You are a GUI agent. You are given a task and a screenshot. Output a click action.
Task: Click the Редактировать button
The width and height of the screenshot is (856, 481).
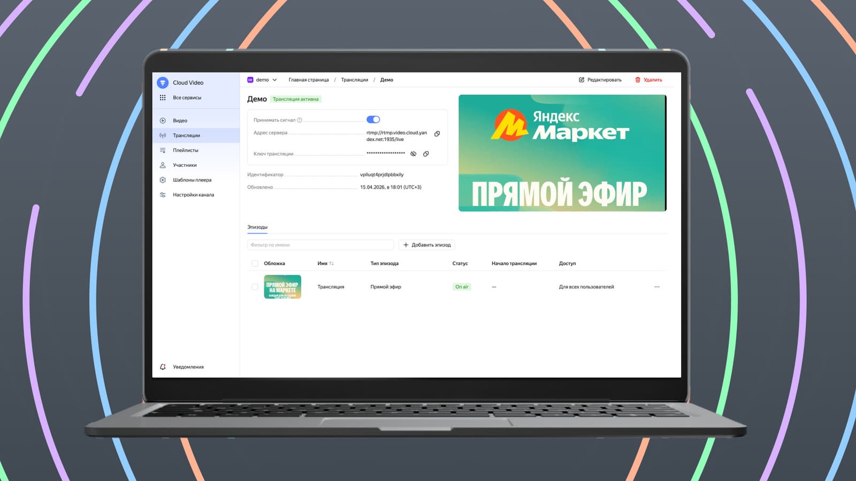pyautogui.click(x=600, y=80)
